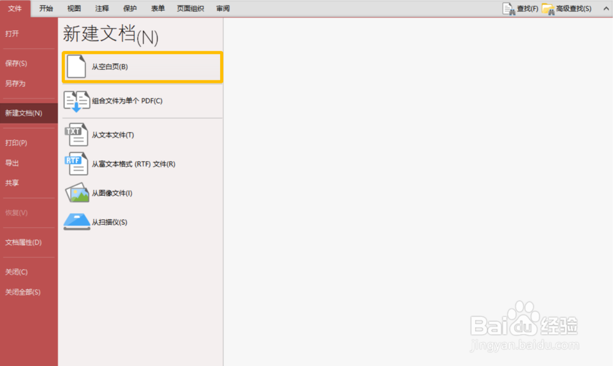
Task: Switch to the 表单 tab
Action: [x=158, y=8]
